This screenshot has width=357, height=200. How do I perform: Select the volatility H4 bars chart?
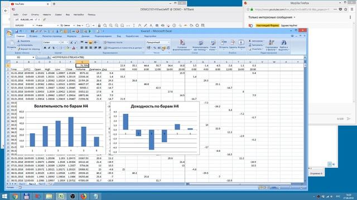pos(61,128)
